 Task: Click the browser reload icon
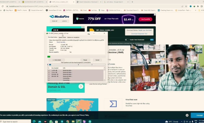[x=2, y=6]
